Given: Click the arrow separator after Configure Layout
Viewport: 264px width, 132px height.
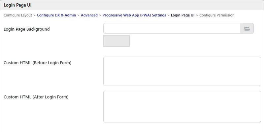Looking at the screenshot, I should tap(34, 15).
